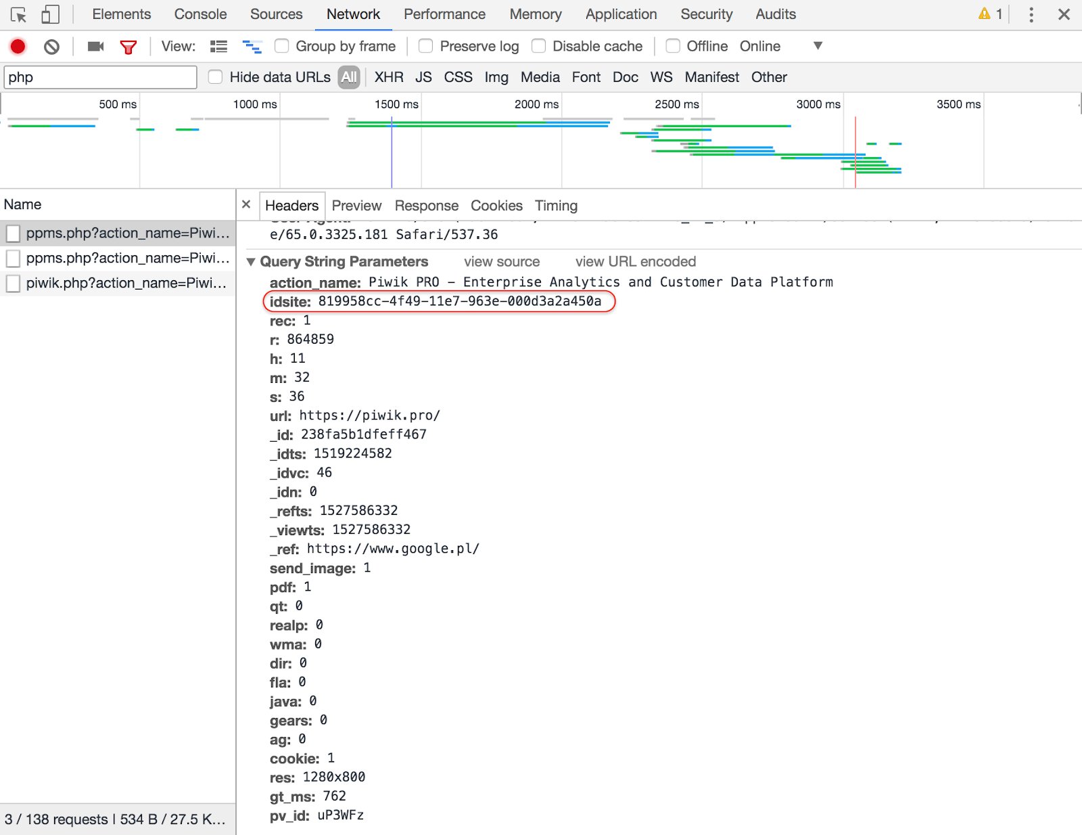Select the piwik.php request row
Viewport: 1082px width, 835px height.
coord(118,284)
